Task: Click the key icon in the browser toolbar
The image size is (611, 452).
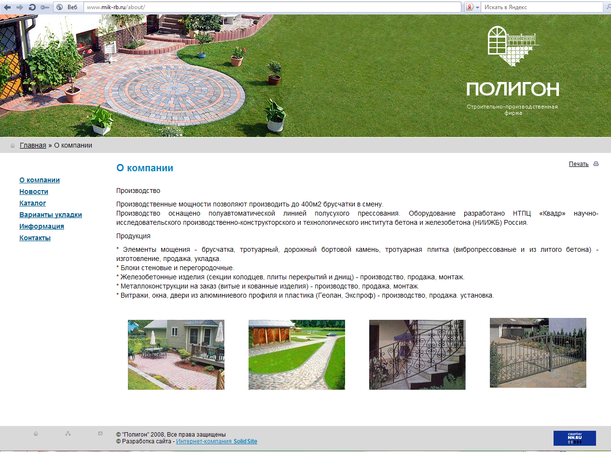Action: click(x=43, y=7)
